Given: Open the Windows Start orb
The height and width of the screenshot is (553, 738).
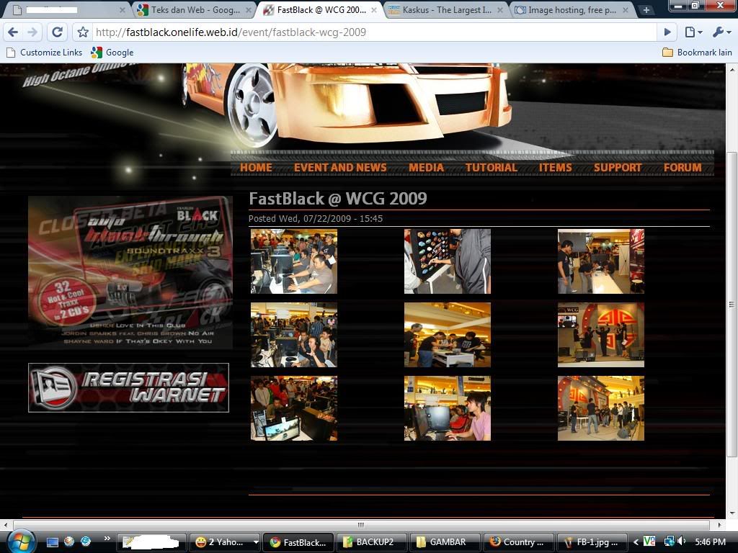Looking at the screenshot, I should tap(21, 541).
